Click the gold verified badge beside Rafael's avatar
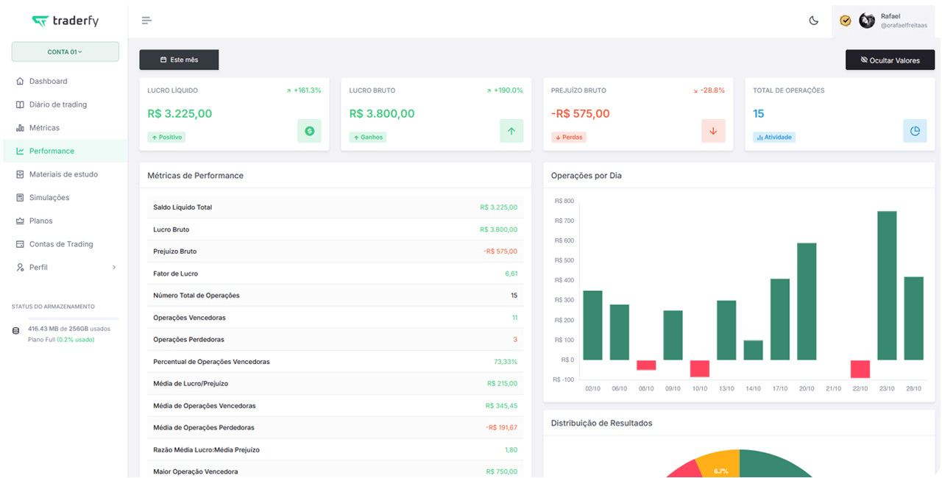The image size is (942, 478). coord(846,21)
